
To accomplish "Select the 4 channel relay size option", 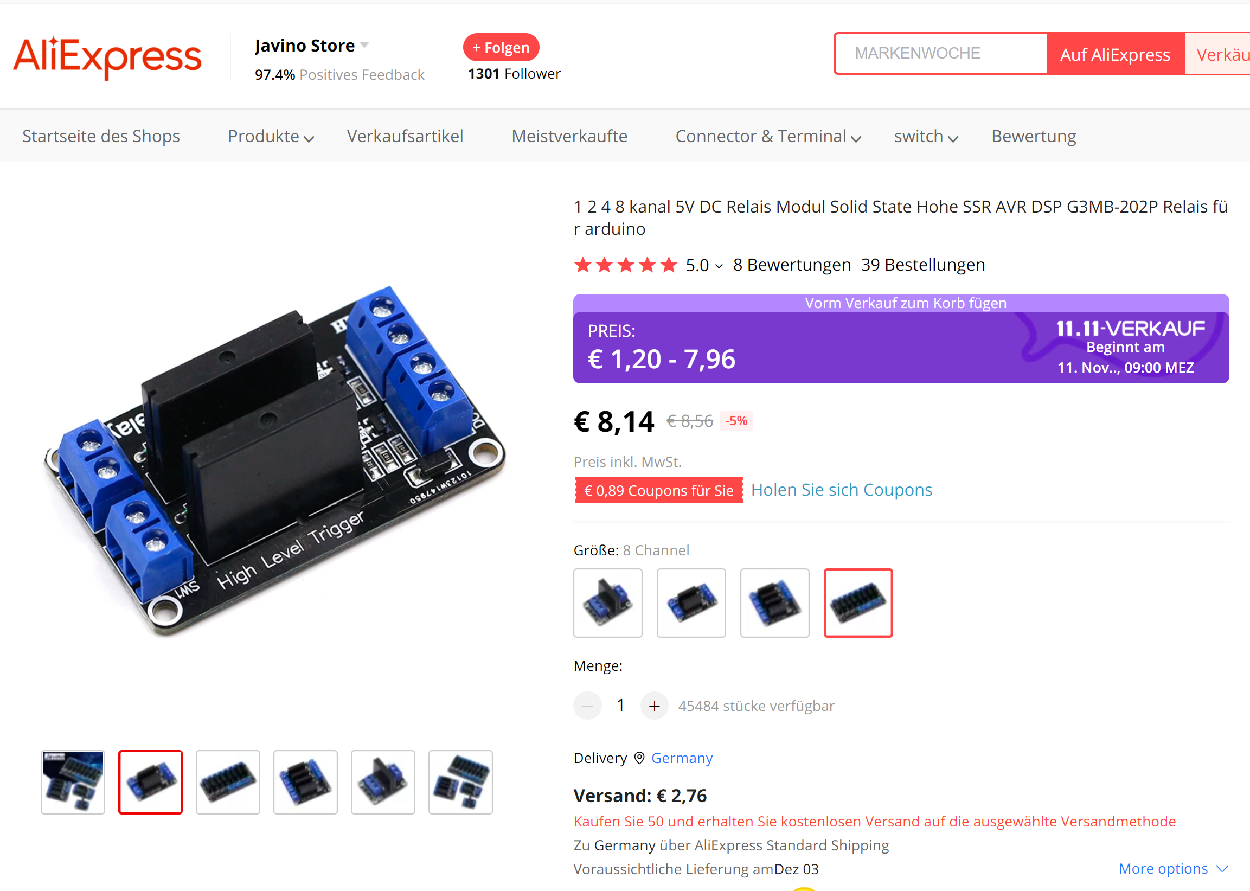I will coord(774,603).
